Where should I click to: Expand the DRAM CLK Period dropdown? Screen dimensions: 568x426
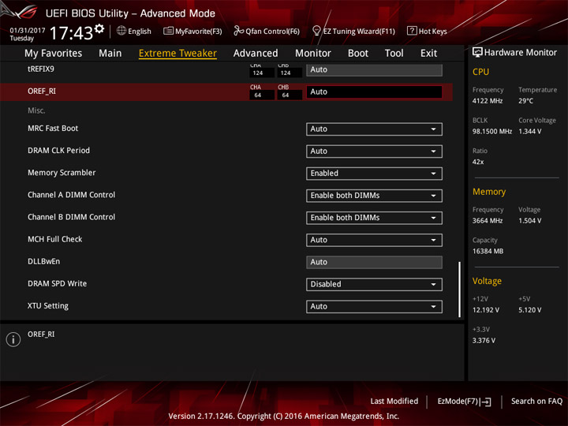tap(374, 151)
